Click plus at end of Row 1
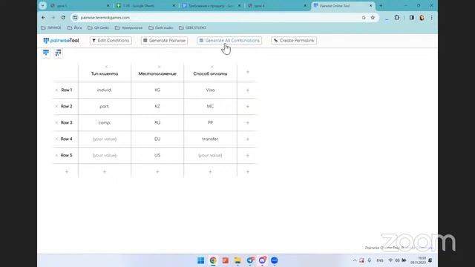Viewport: 475px width, 267px height. point(248,90)
